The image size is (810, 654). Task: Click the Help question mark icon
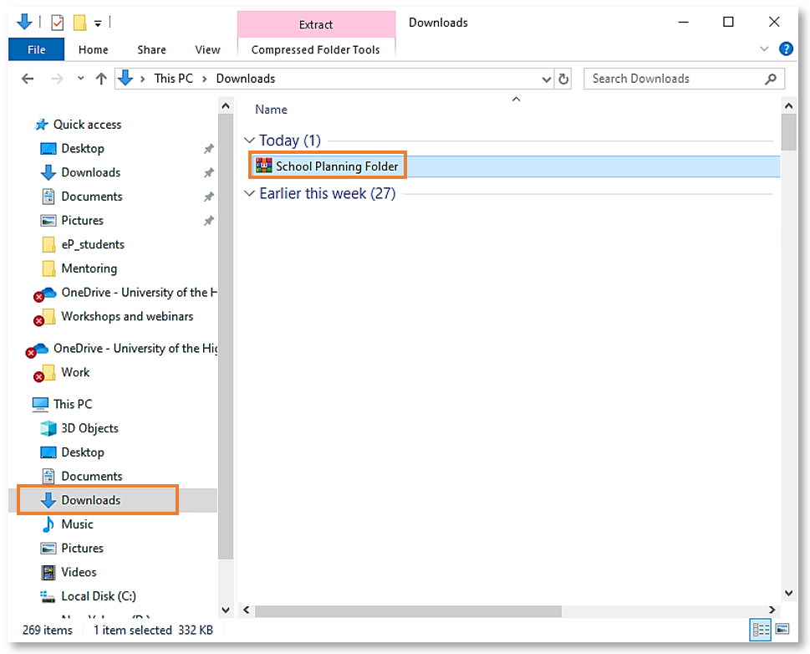coord(786,49)
